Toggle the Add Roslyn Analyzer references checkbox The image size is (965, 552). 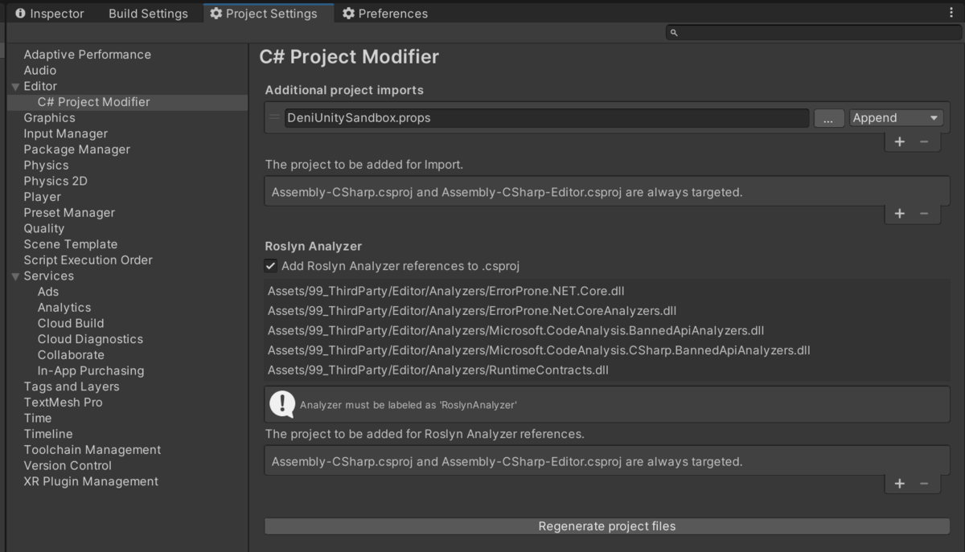coord(271,266)
